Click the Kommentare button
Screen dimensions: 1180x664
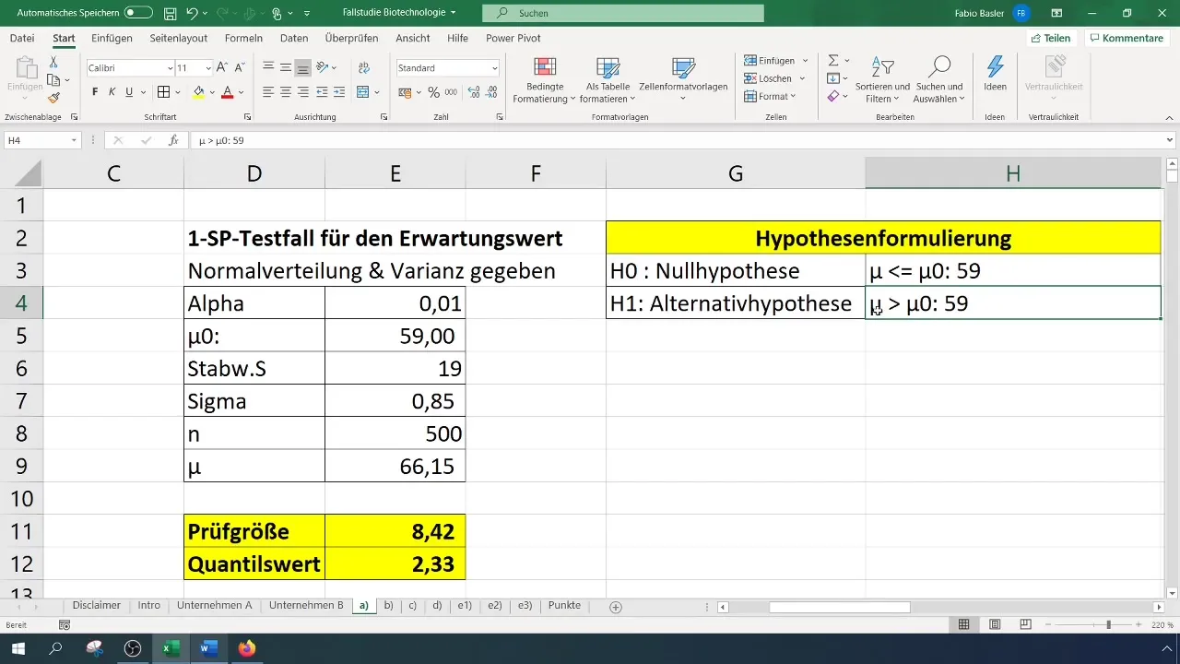[1126, 38]
